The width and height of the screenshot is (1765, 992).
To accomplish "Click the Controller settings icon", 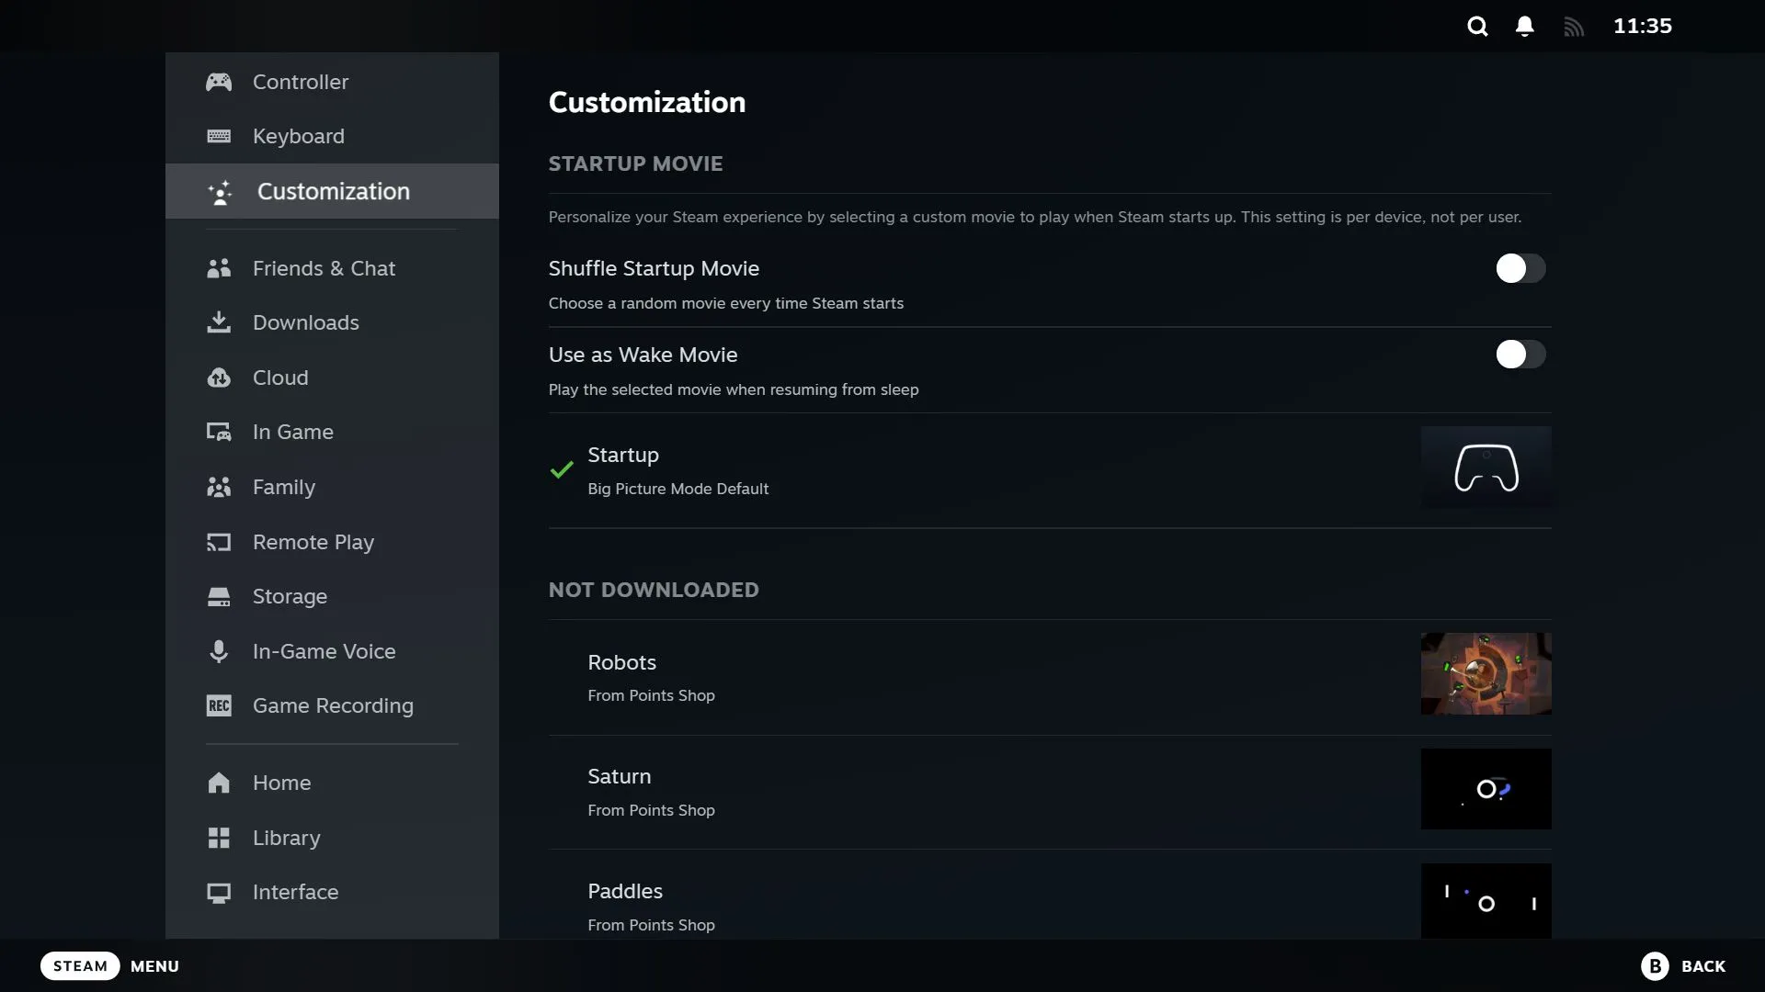I will (x=218, y=81).
